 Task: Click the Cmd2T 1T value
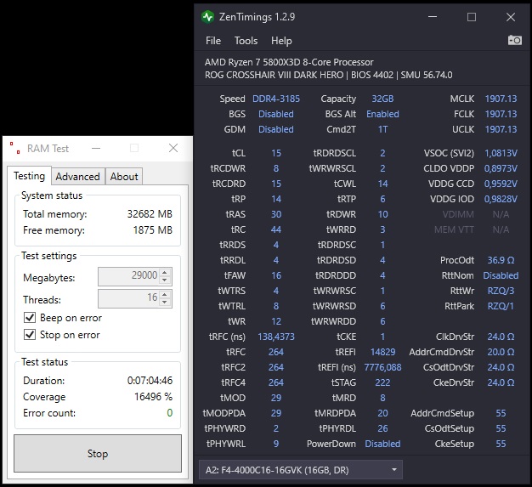click(x=382, y=129)
